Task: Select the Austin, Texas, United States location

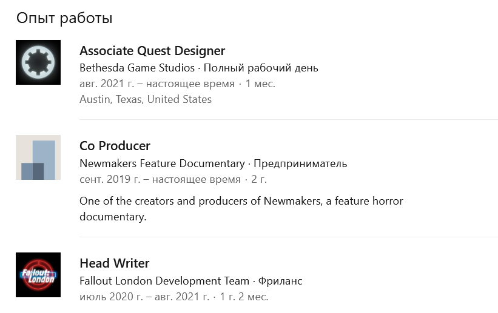Action: [x=146, y=99]
